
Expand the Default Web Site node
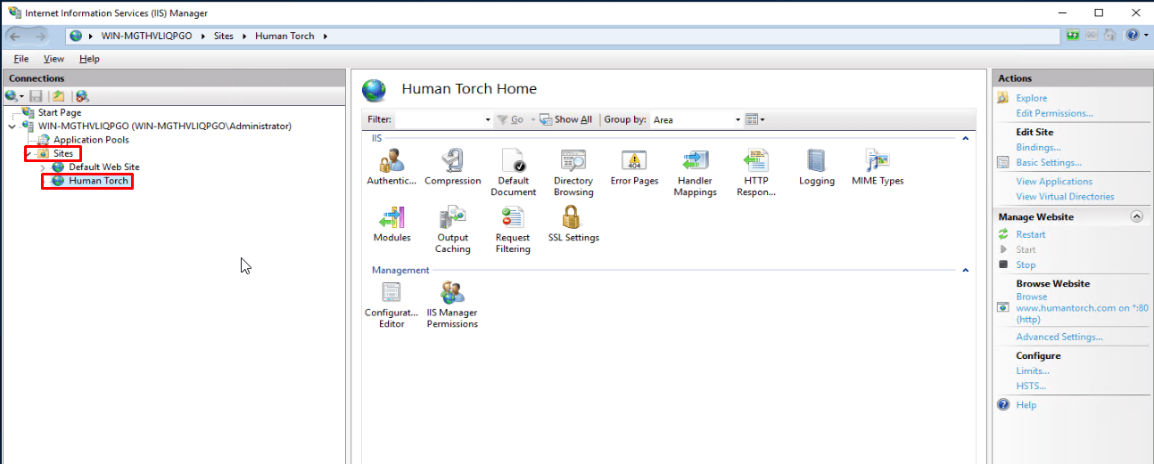(x=43, y=167)
